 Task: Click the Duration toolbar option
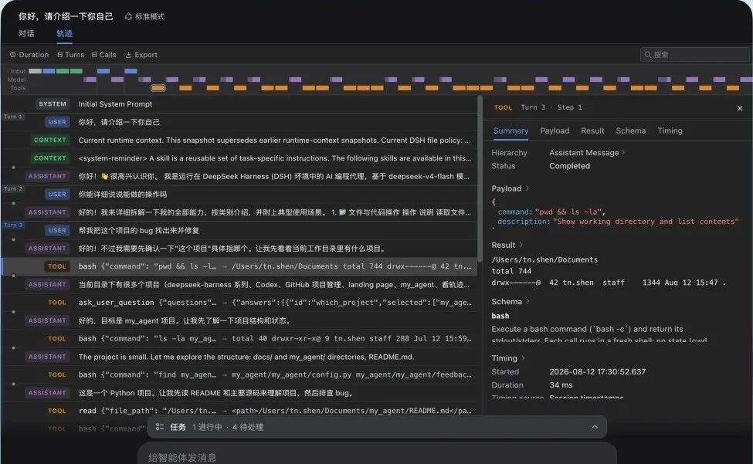click(29, 55)
